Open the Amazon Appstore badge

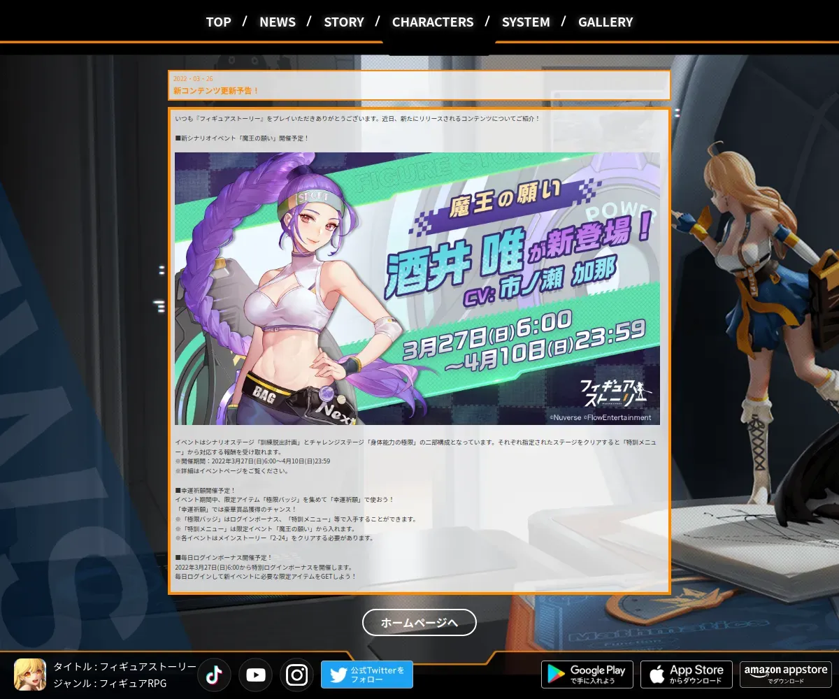pyautogui.click(x=786, y=675)
